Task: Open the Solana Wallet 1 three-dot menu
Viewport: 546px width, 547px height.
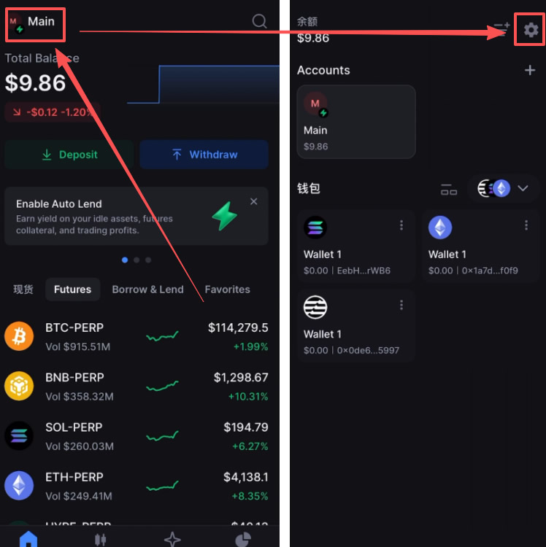Action: coord(401,225)
